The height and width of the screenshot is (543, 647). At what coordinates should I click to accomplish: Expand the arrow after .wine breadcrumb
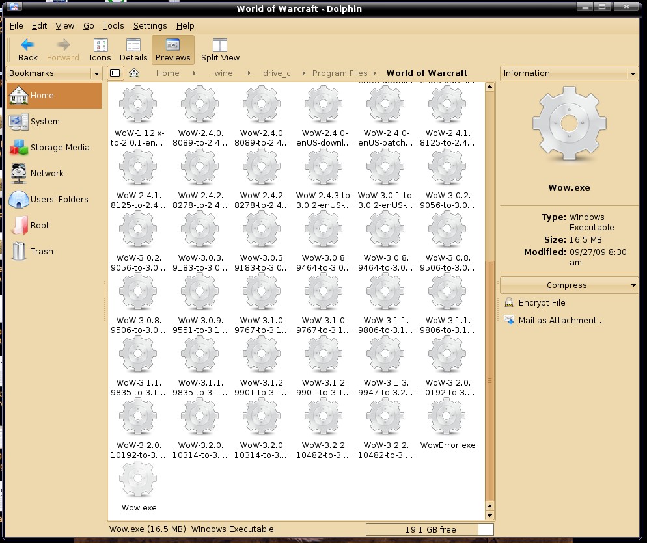coord(249,73)
